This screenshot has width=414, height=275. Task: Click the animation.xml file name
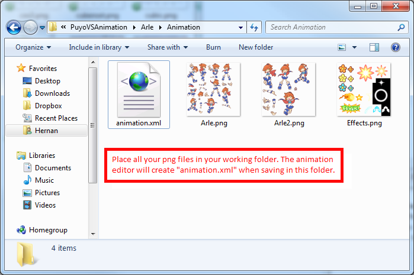click(139, 123)
